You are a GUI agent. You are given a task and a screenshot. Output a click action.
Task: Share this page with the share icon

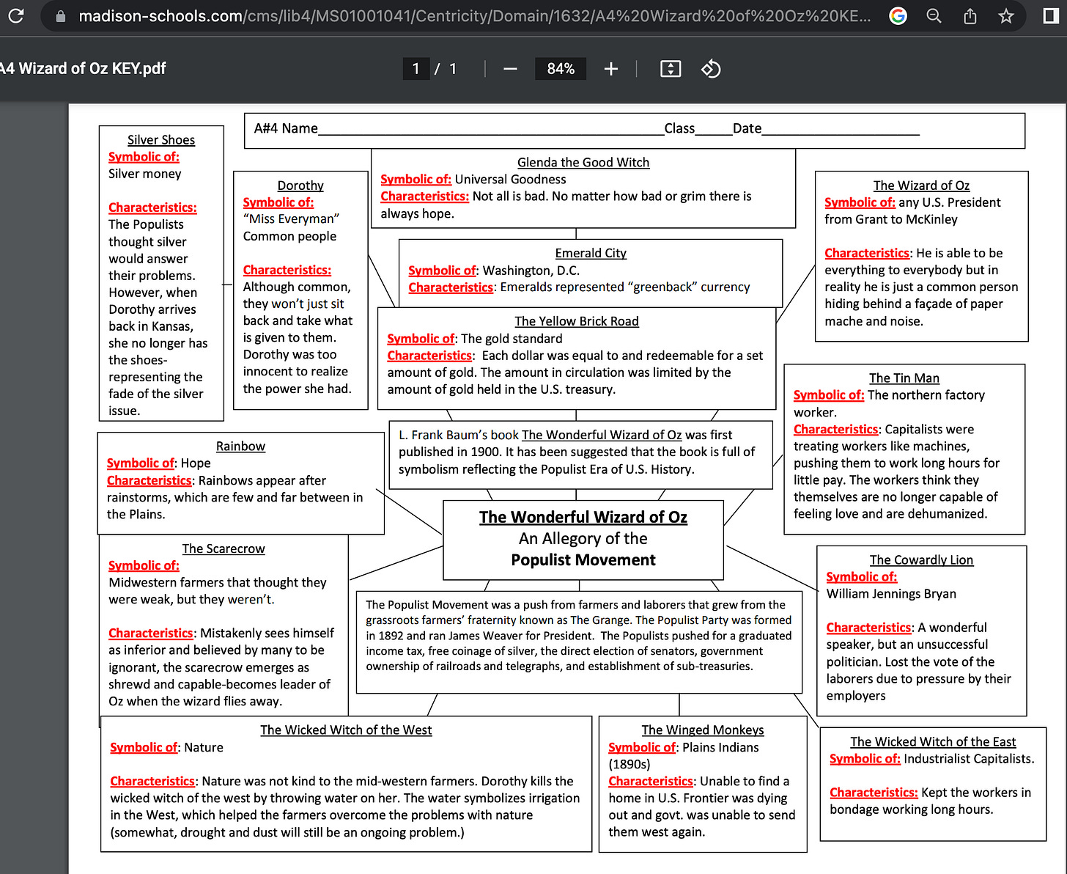click(x=970, y=15)
